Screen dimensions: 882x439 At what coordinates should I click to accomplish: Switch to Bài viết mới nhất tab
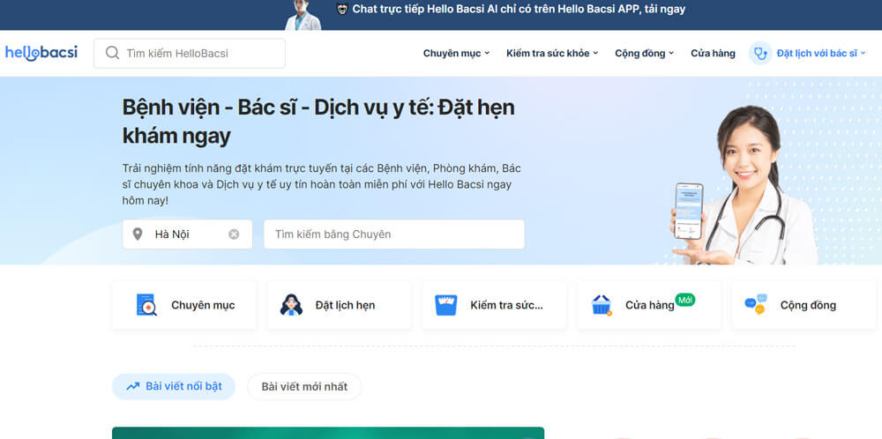tap(304, 387)
